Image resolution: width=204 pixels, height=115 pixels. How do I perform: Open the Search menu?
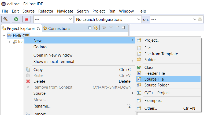(x=83, y=11)
